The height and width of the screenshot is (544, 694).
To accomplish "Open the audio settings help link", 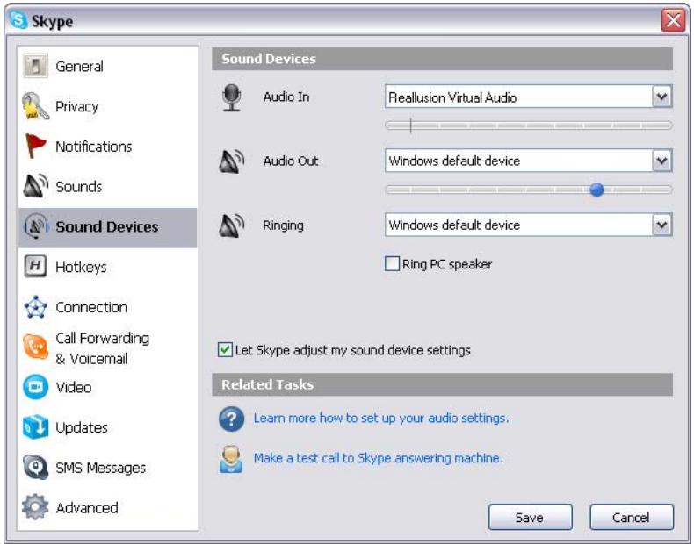I will [381, 418].
